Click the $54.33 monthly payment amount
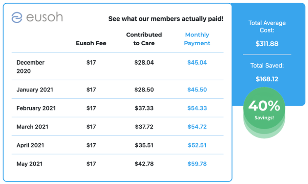 point(197,108)
